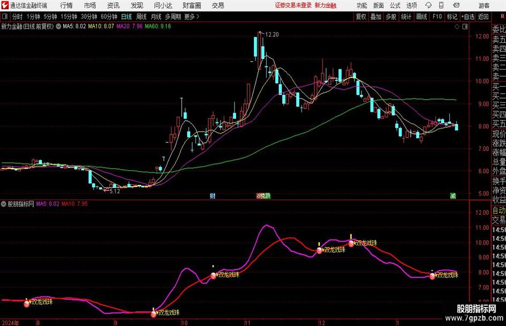Image resolution: width=506 pixels, height=326 pixels.
Task: Click the MA20: 7.96 indicator value
Action: 130,26
